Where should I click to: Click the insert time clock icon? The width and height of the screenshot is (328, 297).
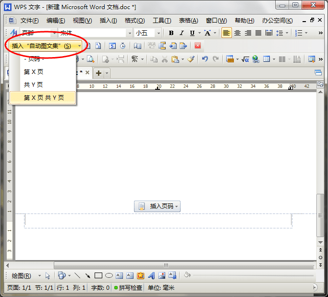pos(123,46)
